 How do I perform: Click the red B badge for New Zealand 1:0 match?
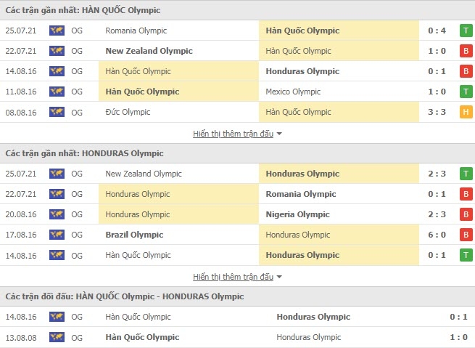tap(466, 51)
